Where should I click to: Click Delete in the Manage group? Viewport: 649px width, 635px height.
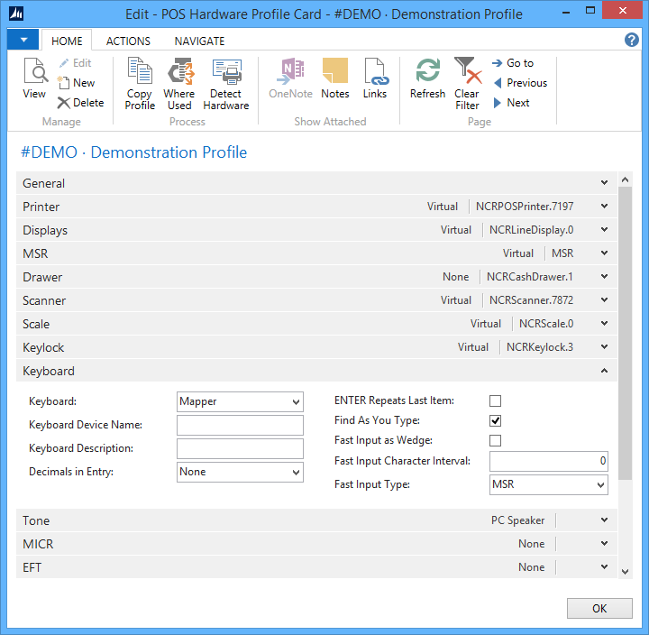[80, 103]
